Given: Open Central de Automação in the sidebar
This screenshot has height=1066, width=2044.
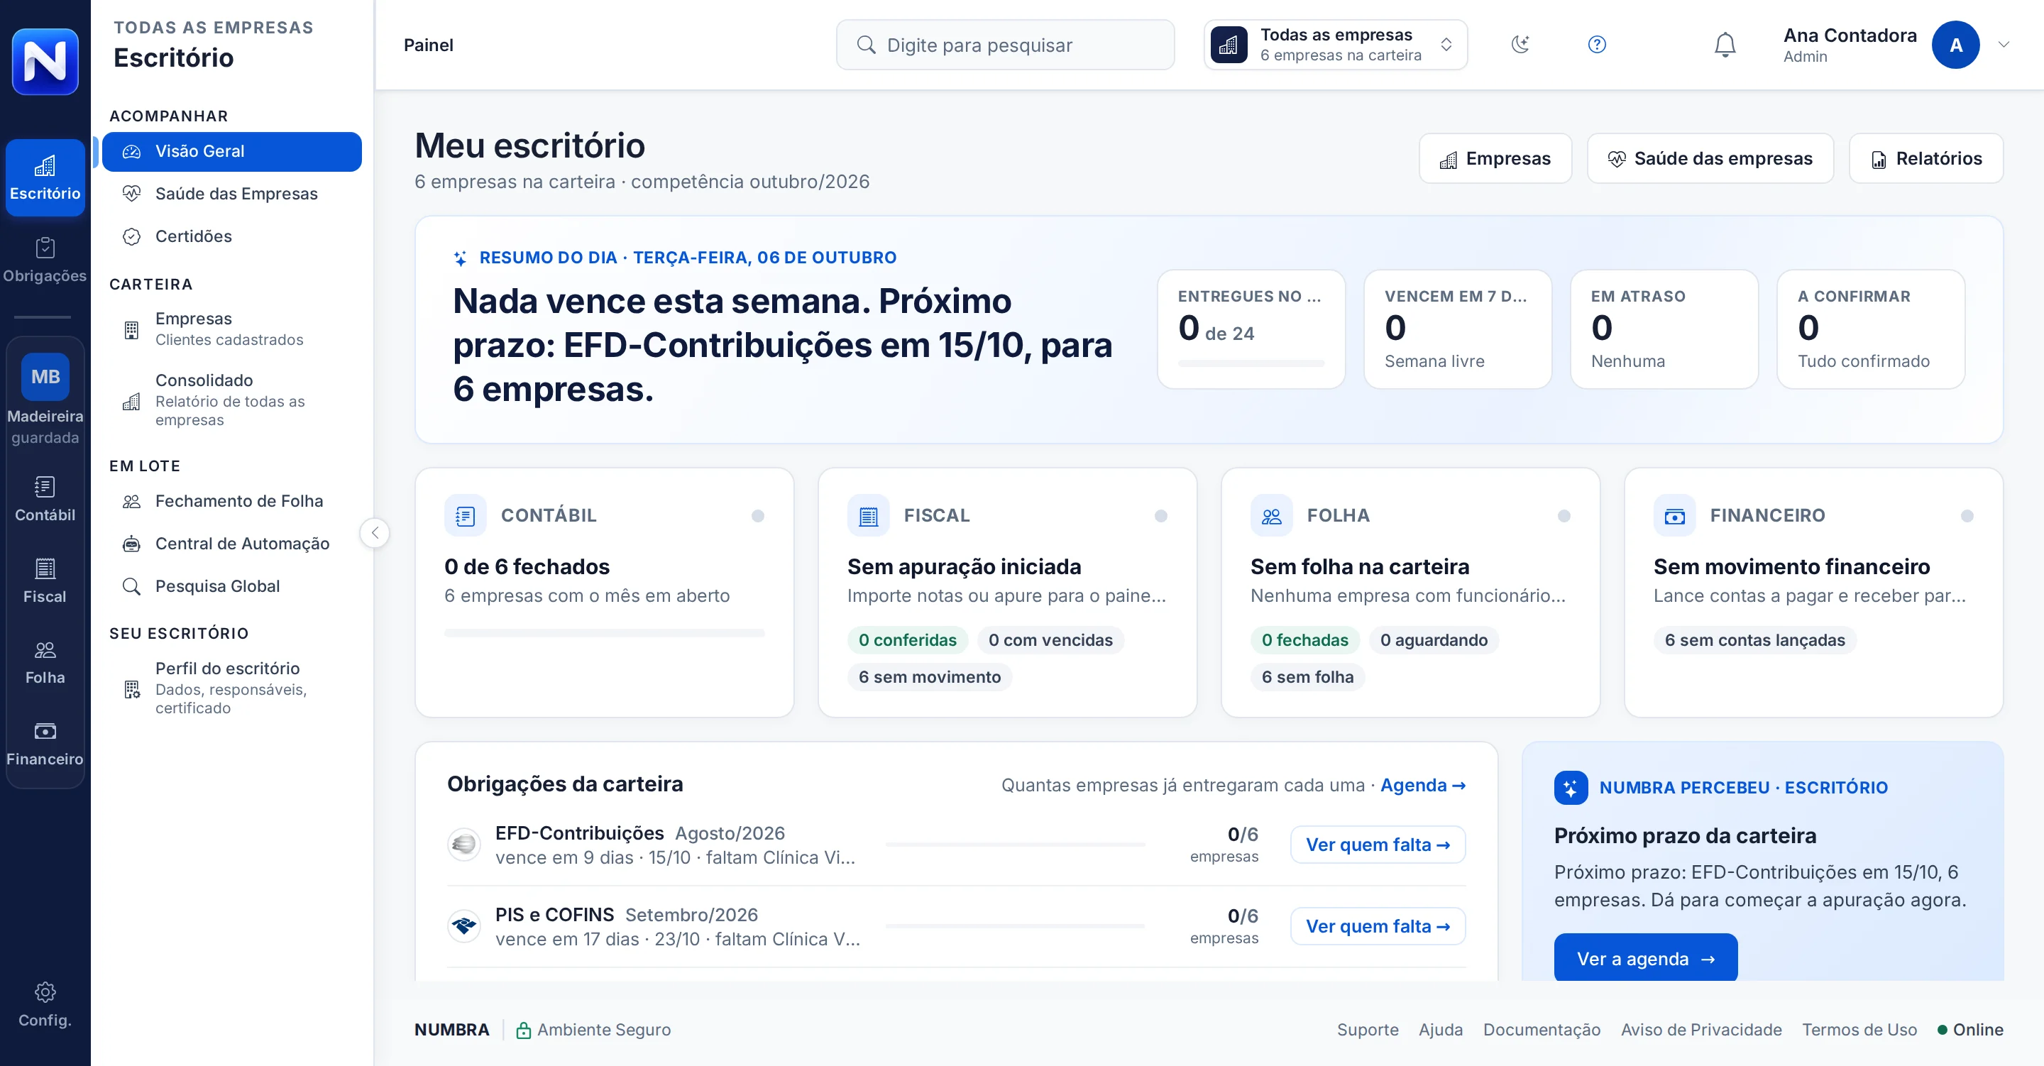Looking at the screenshot, I should click(231, 543).
